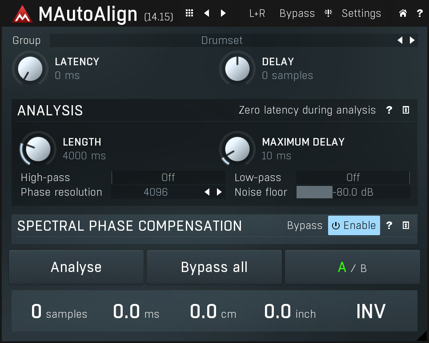Open help question mark in header
The height and width of the screenshot is (343, 429).
click(x=419, y=13)
